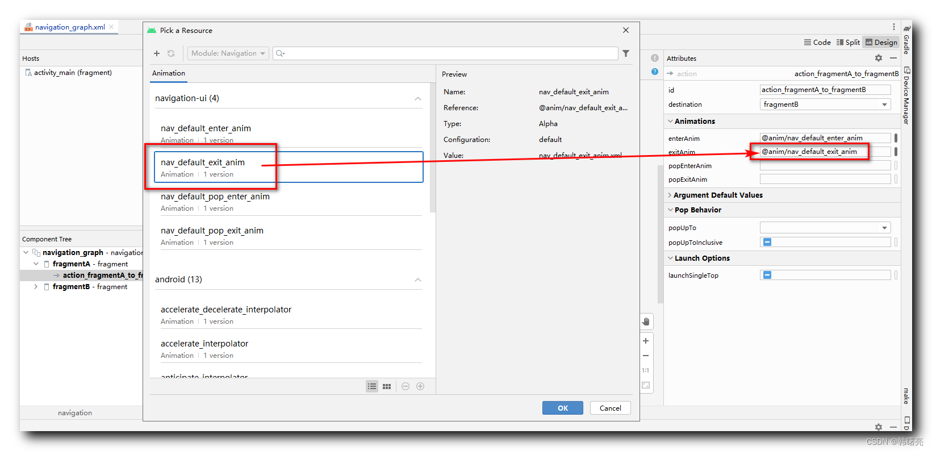
Task: Collapse the Animations section
Action: tap(670, 121)
